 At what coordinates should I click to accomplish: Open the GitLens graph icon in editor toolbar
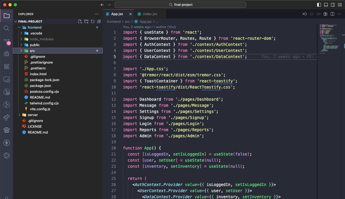pyautogui.click(x=325, y=14)
